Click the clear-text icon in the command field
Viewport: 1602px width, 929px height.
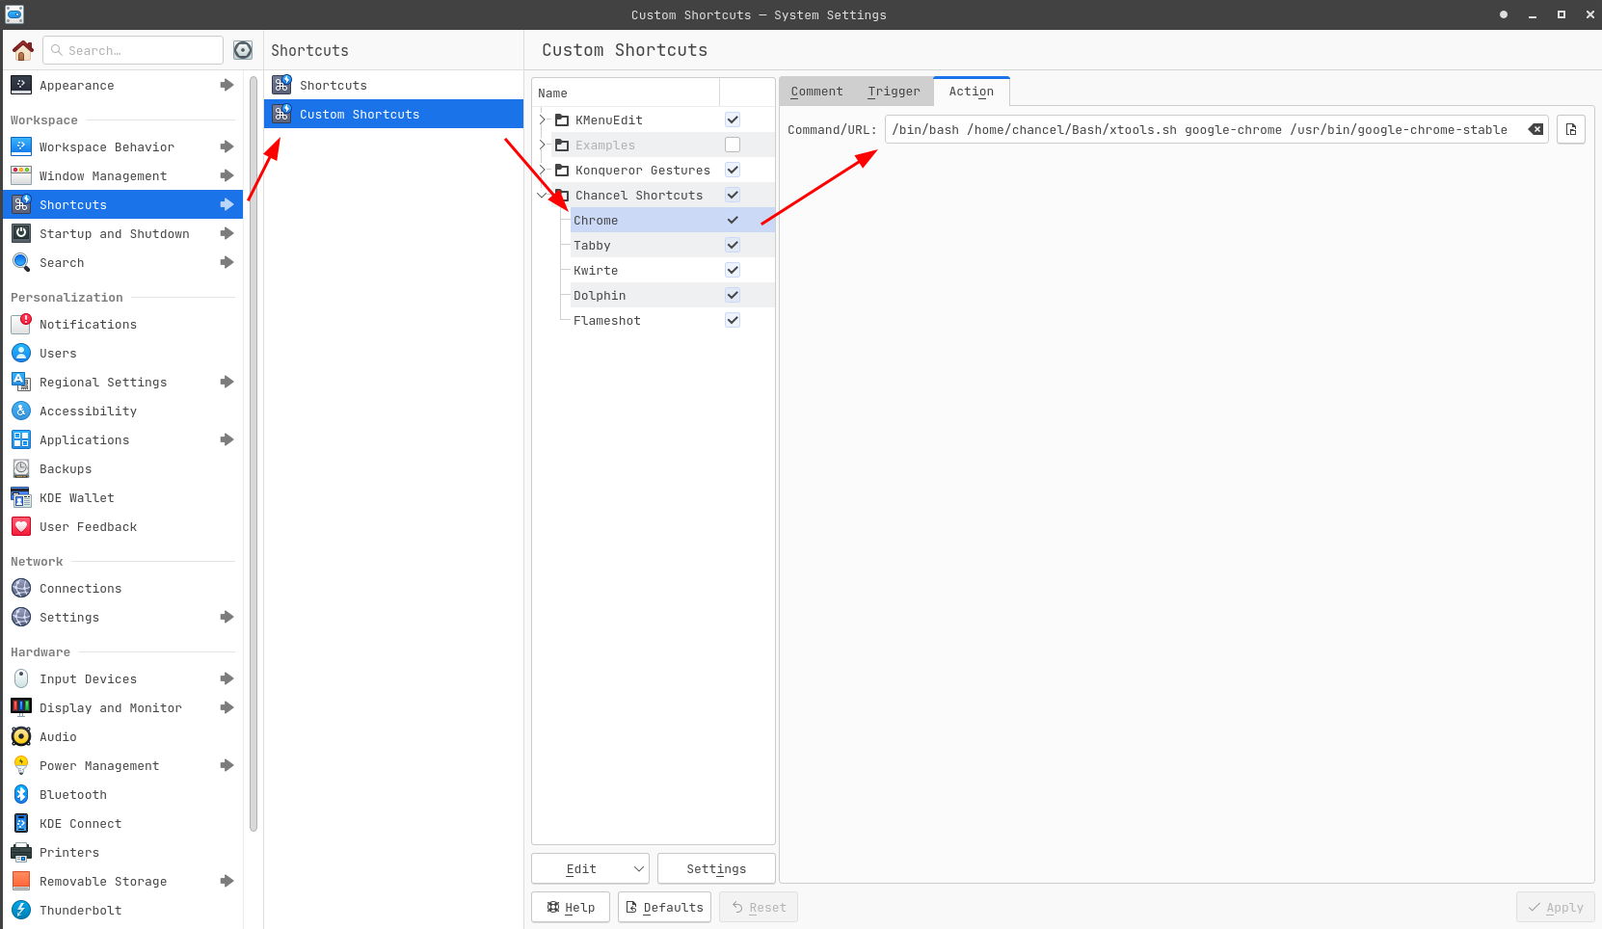1535,129
